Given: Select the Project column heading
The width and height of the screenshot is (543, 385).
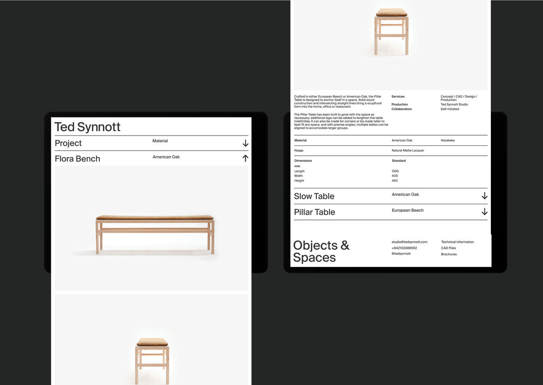Looking at the screenshot, I should (x=69, y=143).
